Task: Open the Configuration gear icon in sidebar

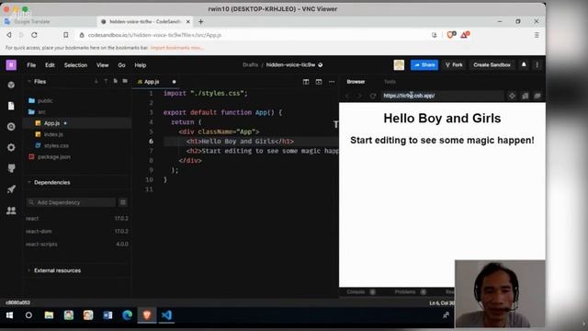Action: pos(11,147)
